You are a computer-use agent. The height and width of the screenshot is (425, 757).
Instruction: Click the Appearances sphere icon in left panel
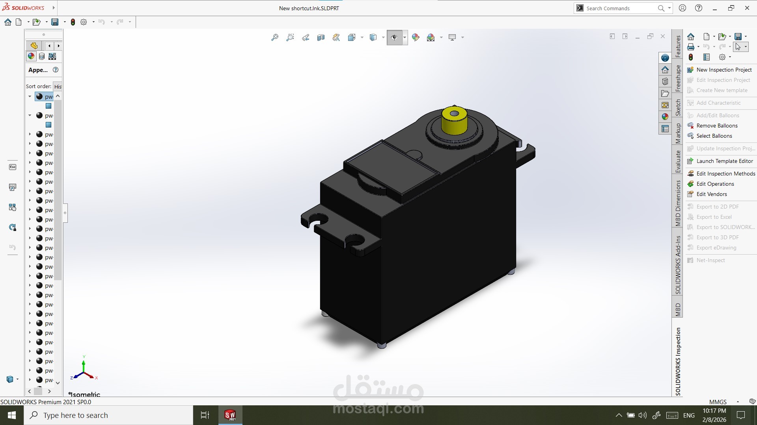31,56
